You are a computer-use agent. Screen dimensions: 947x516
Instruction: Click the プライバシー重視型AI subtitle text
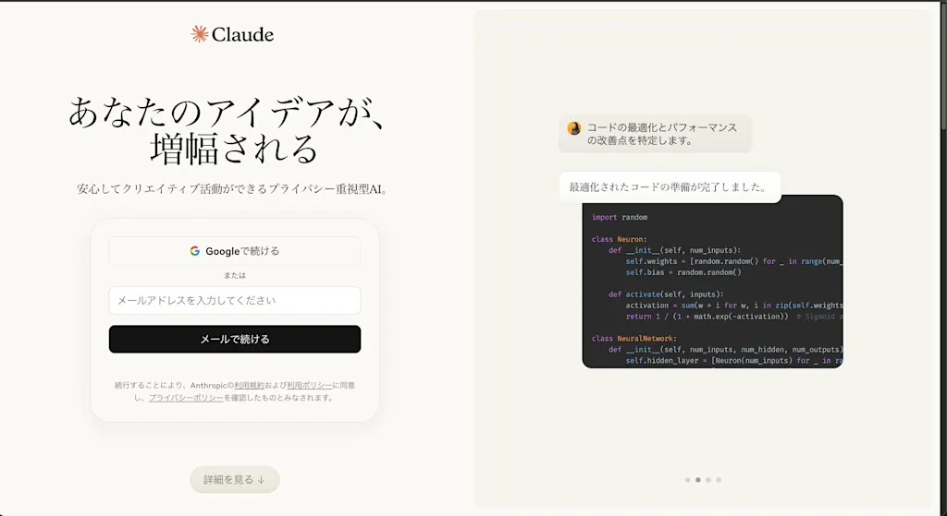[x=234, y=189]
